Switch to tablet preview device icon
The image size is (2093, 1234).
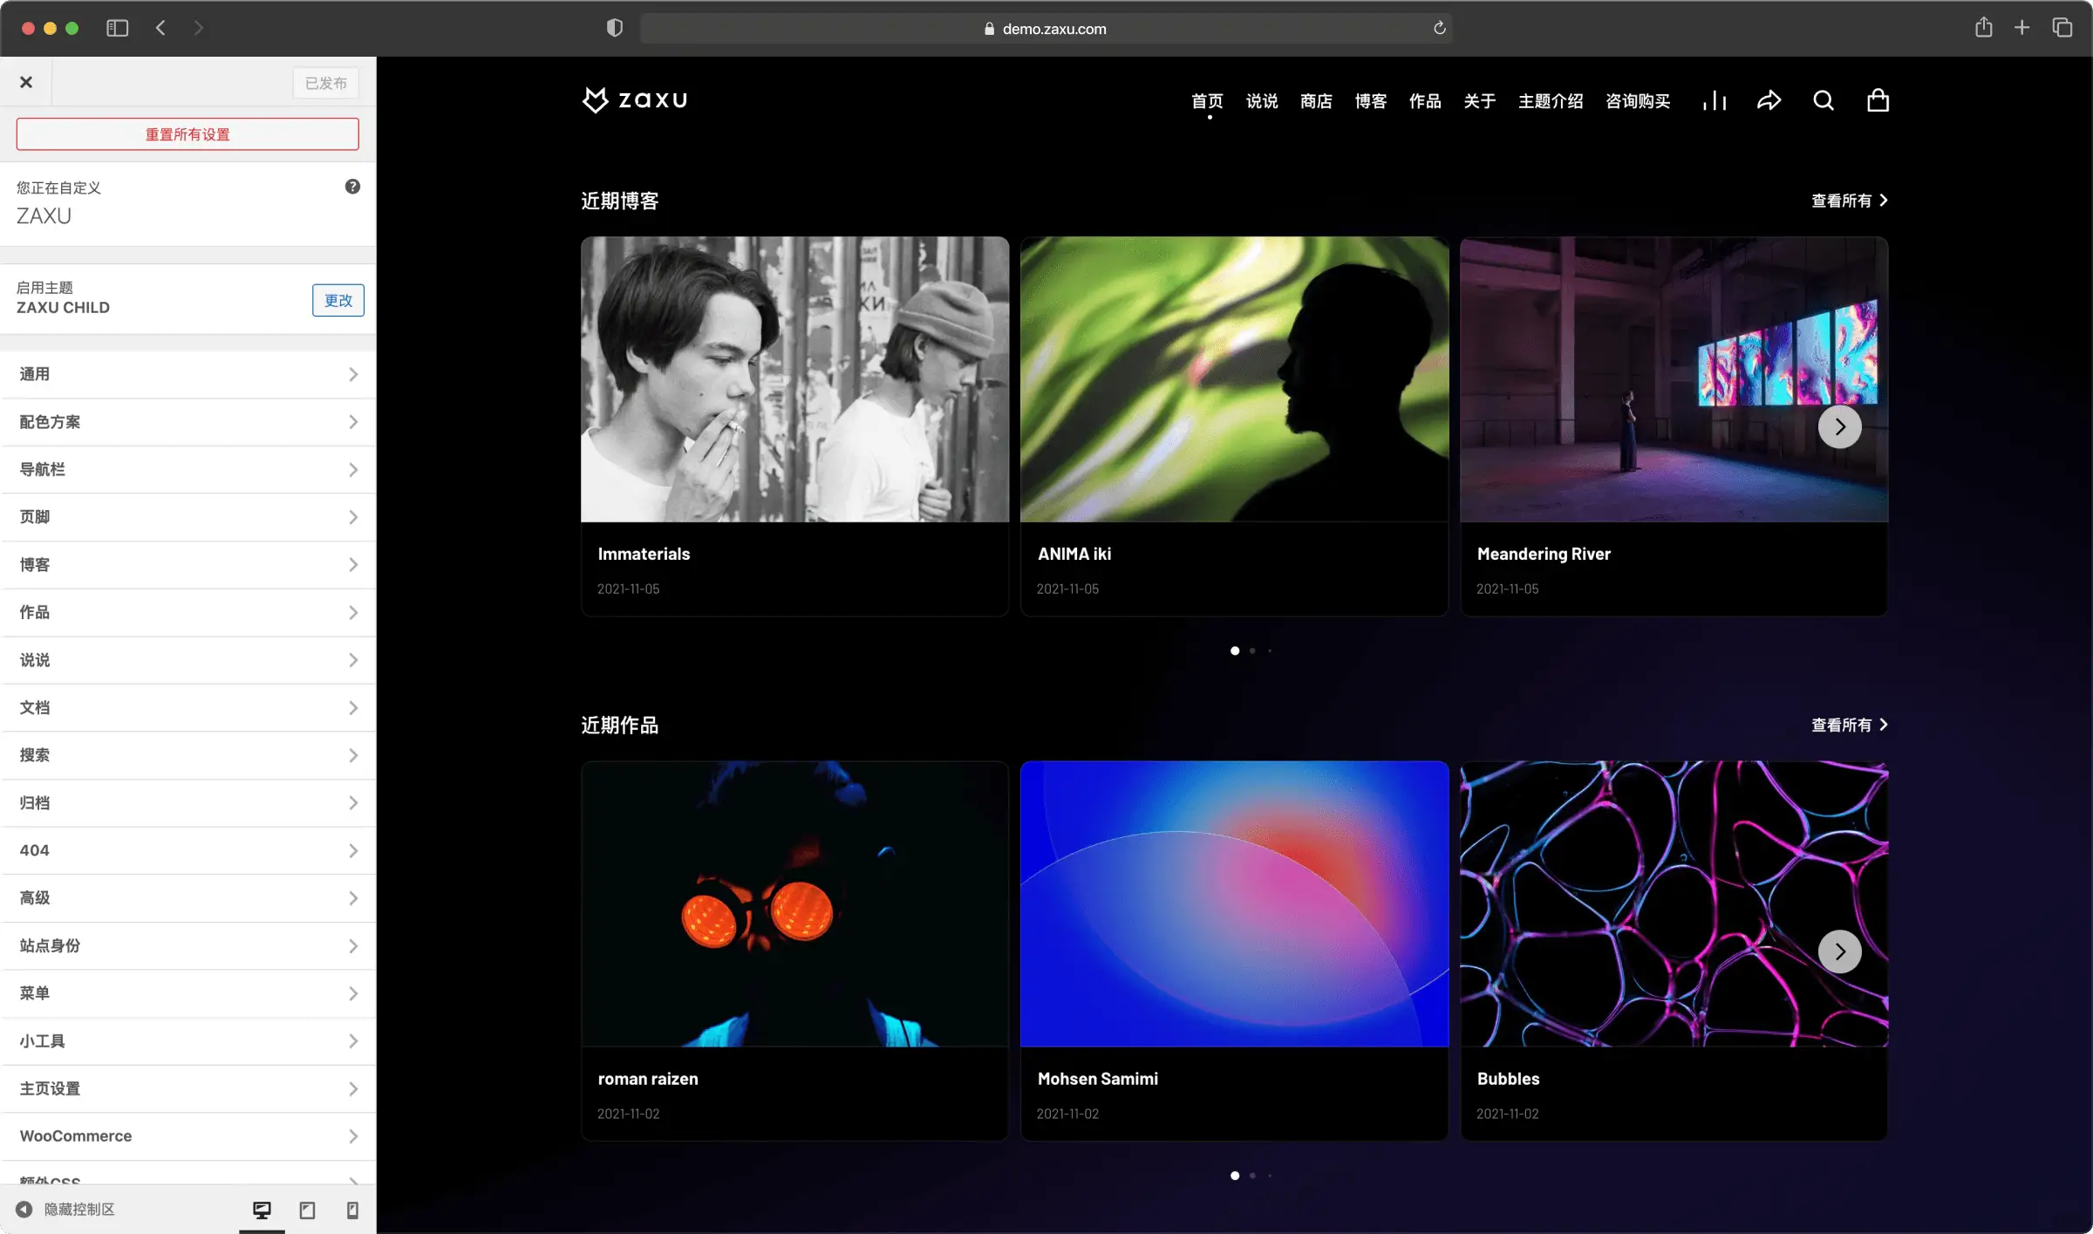pyautogui.click(x=307, y=1210)
